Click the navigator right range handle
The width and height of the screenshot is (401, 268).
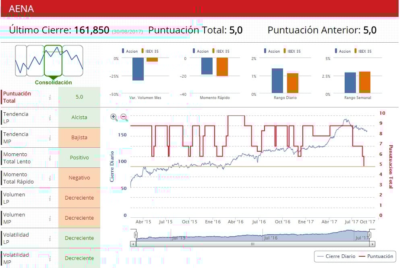[x=369, y=235]
